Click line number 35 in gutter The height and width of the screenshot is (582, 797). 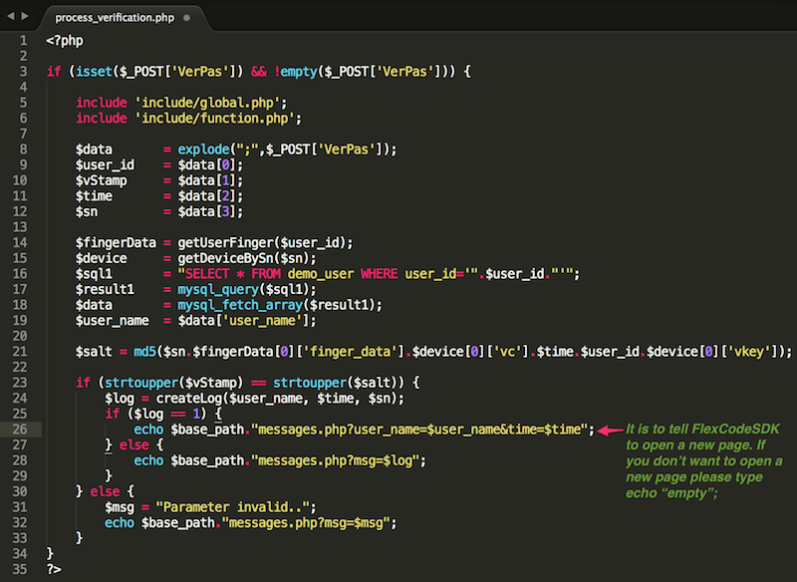pos(20,570)
